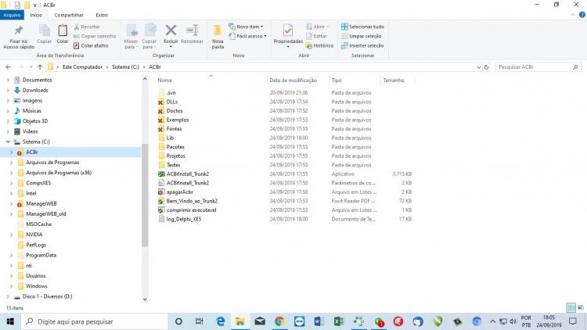The height and width of the screenshot is (330, 587).
Task: Click Copiar caminho command
Action: click(x=95, y=36)
